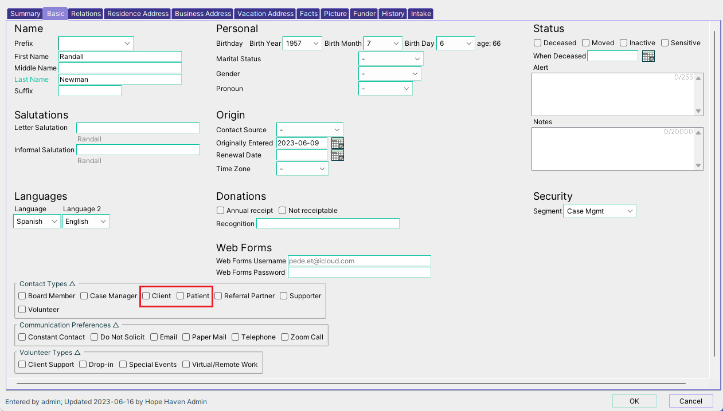Click the Last Name label link
Screen dimensions: 723x411
coord(32,80)
